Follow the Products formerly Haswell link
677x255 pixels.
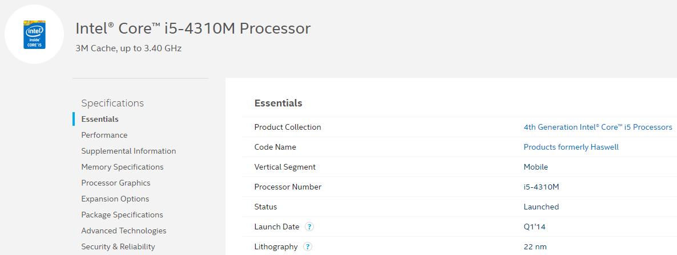[x=571, y=147]
